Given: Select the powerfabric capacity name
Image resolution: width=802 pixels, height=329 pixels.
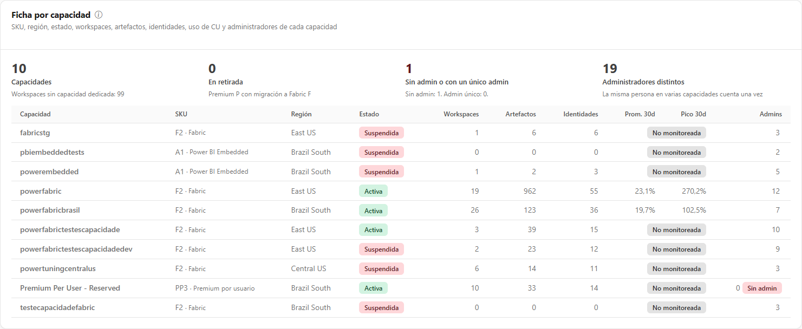Looking at the screenshot, I should tap(41, 191).
